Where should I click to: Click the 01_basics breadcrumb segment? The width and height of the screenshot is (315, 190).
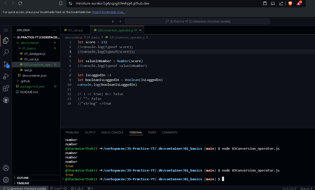click(93, 38)
